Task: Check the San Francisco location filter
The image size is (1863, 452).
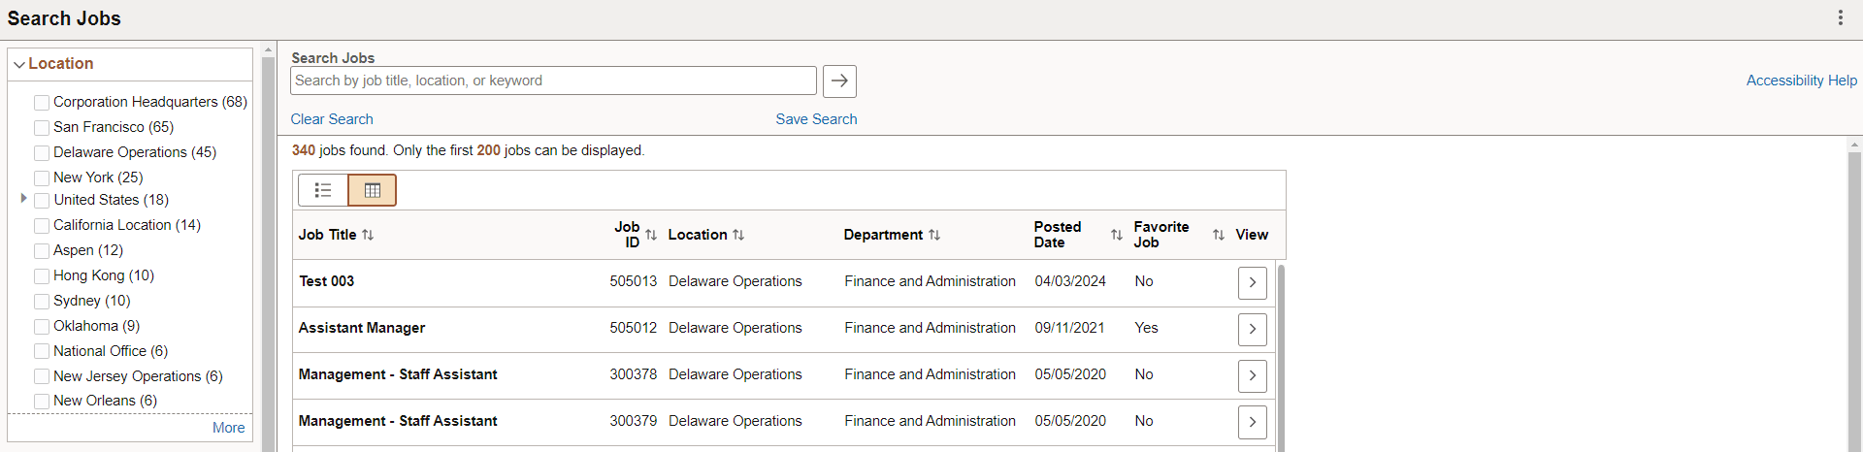Action: 42,128
